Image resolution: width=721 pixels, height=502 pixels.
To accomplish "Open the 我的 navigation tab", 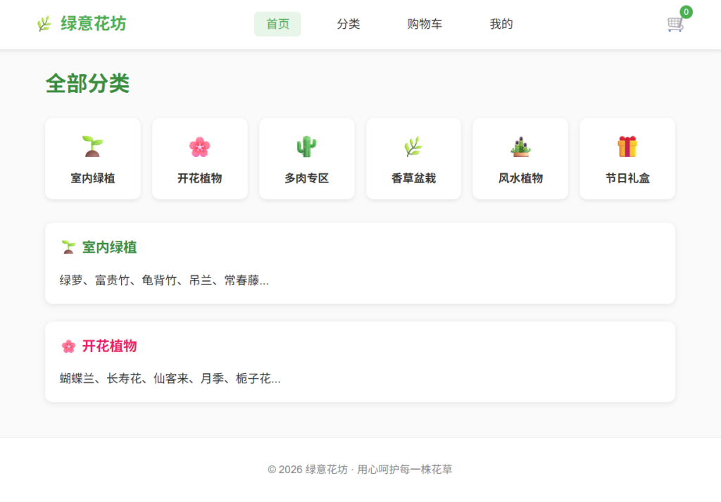I will tap(501, 24).
